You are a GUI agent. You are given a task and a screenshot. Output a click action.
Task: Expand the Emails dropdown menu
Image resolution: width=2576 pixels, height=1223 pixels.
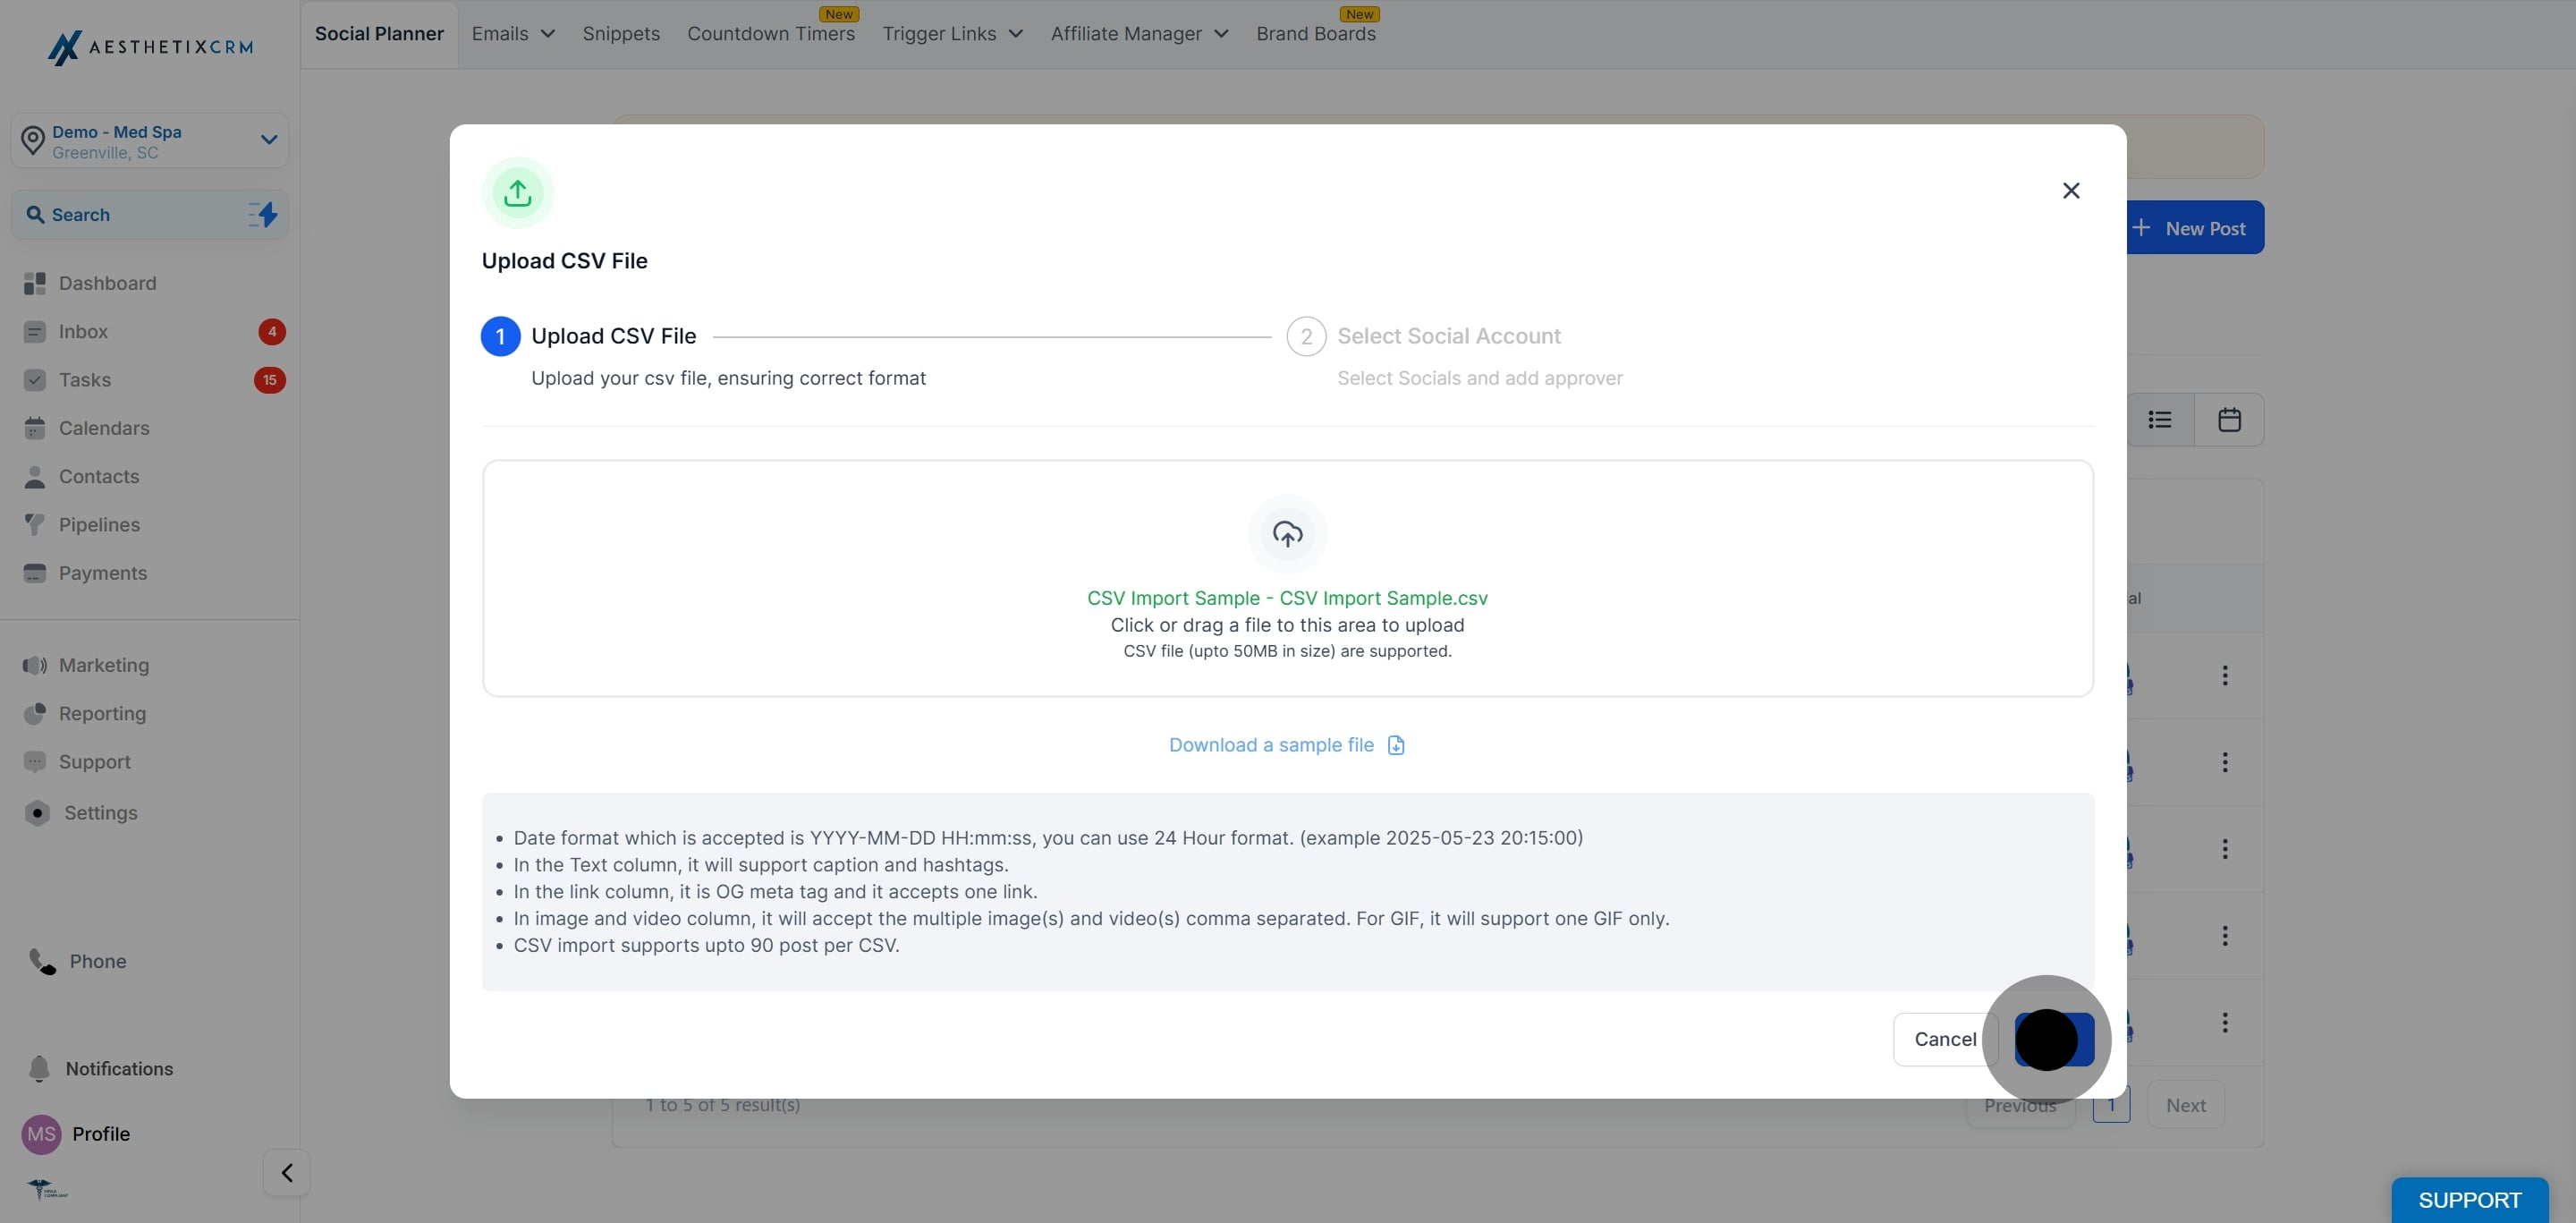point(513,34)
